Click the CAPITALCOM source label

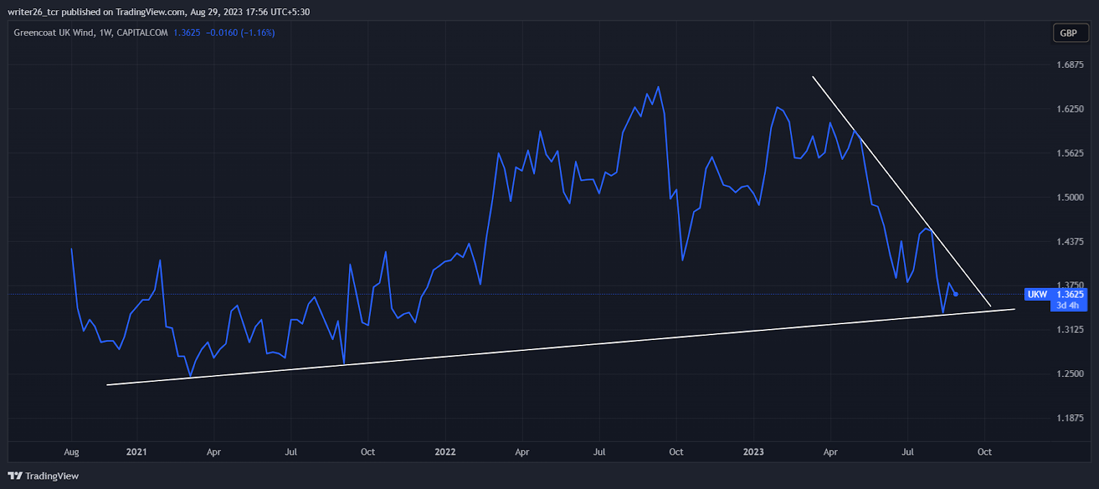pos(142,32)
